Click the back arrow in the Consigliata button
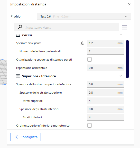 click(16, 137)
